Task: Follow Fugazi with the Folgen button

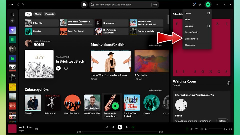Action: coord(222,121)
